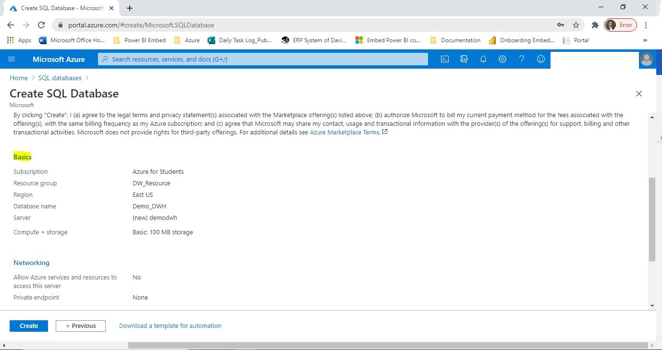The height and width of the screenshot is (350, 662).
Task: Open the Azure portal hamburger menu
Action: click(x=12, y=59)
